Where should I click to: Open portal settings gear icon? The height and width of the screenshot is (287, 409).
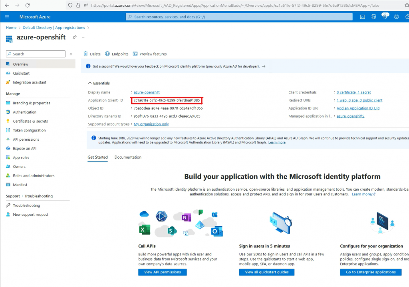point(397,17)
